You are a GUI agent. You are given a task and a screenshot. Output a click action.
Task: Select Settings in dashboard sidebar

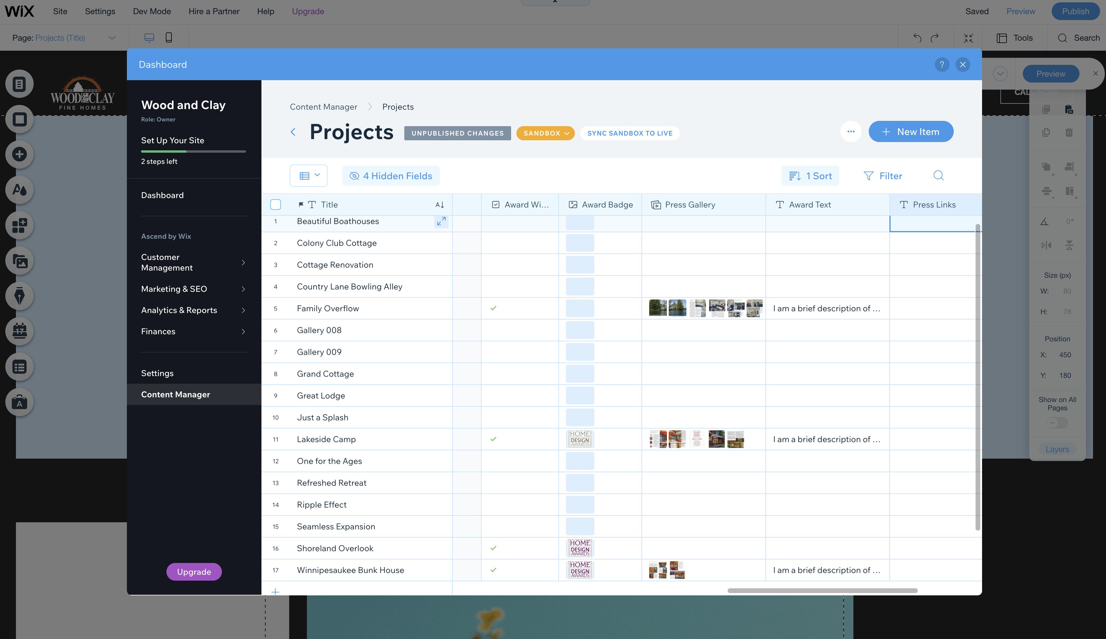tap(157, 373)
